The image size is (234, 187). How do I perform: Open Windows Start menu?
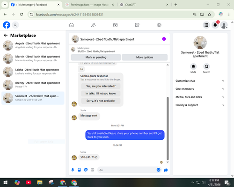pos(6,182)
